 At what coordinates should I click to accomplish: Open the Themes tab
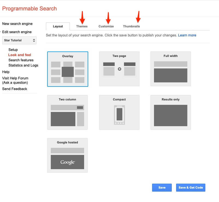point(82,26)
